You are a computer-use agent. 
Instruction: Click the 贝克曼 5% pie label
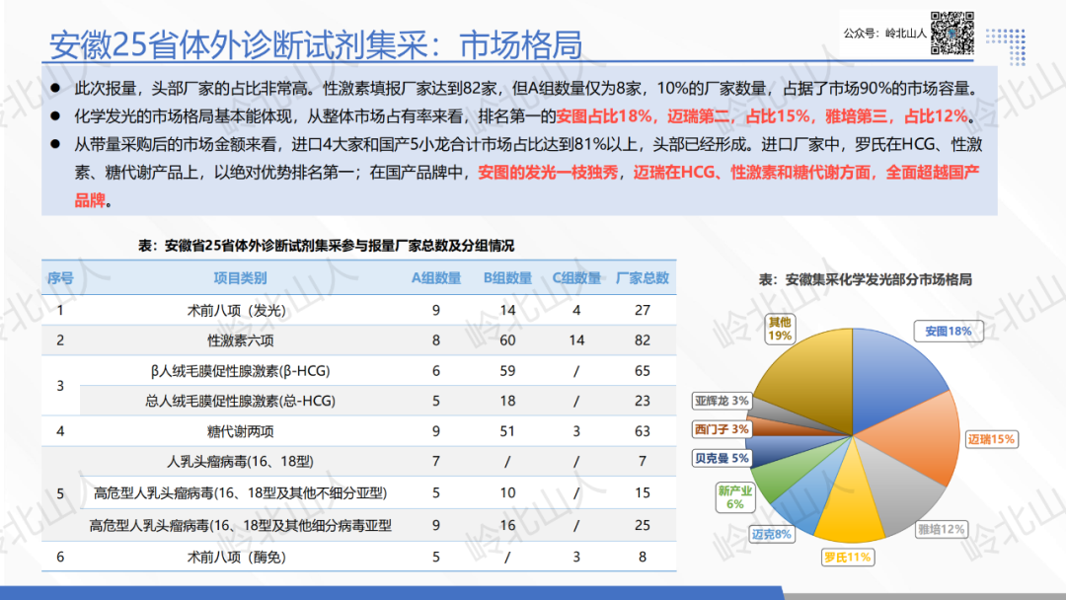click(722, 459)
